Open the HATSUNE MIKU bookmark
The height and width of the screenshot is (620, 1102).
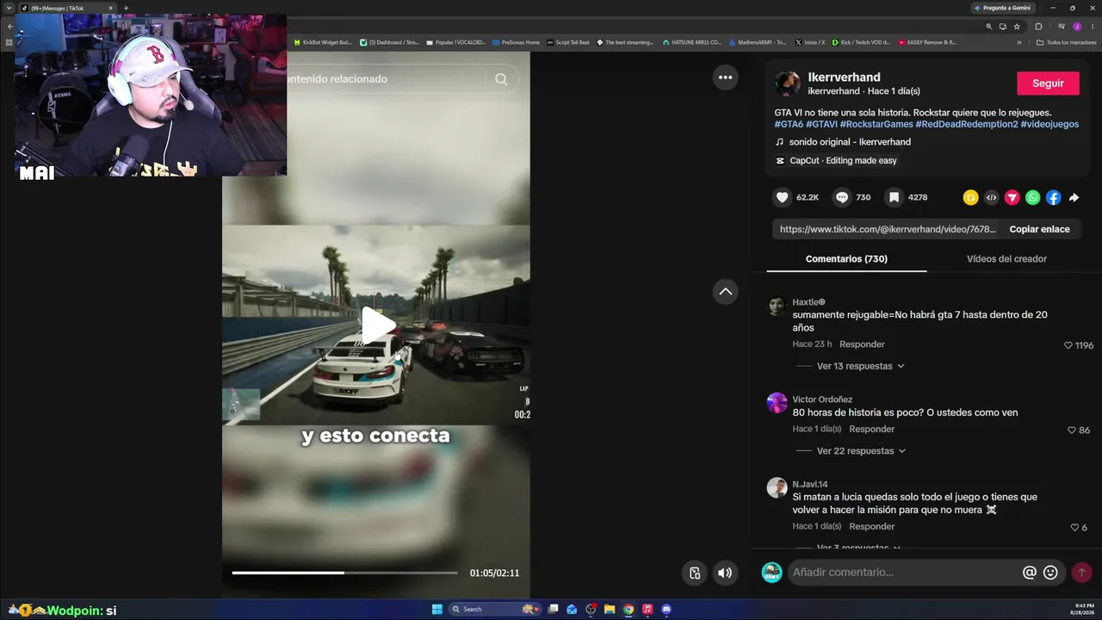pyautogui.click(x=692, y=42)
